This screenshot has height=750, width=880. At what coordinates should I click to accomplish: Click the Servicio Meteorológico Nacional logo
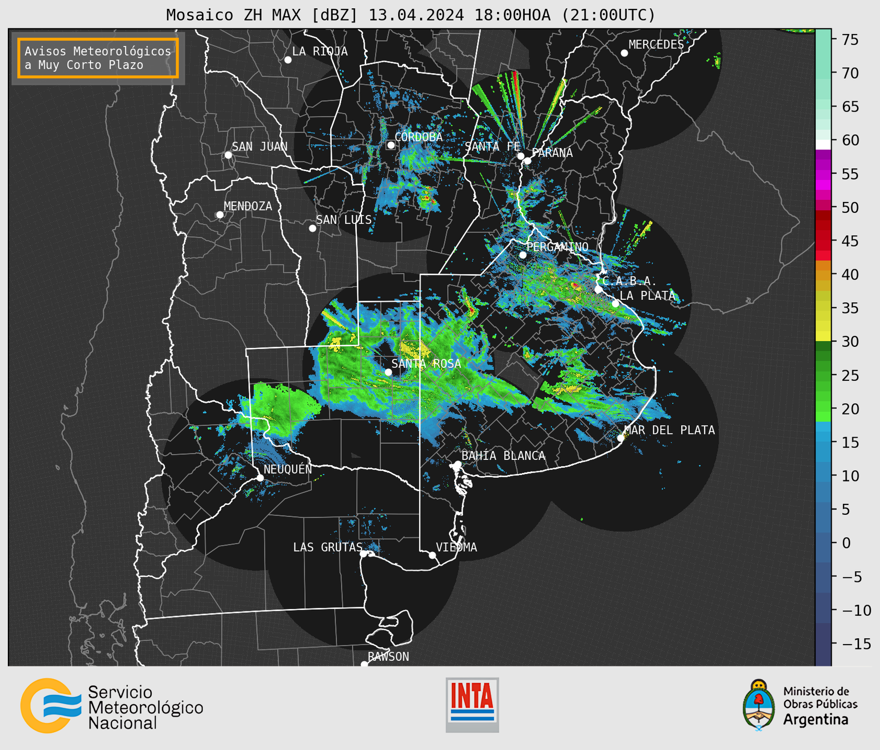tap(112, 706)
